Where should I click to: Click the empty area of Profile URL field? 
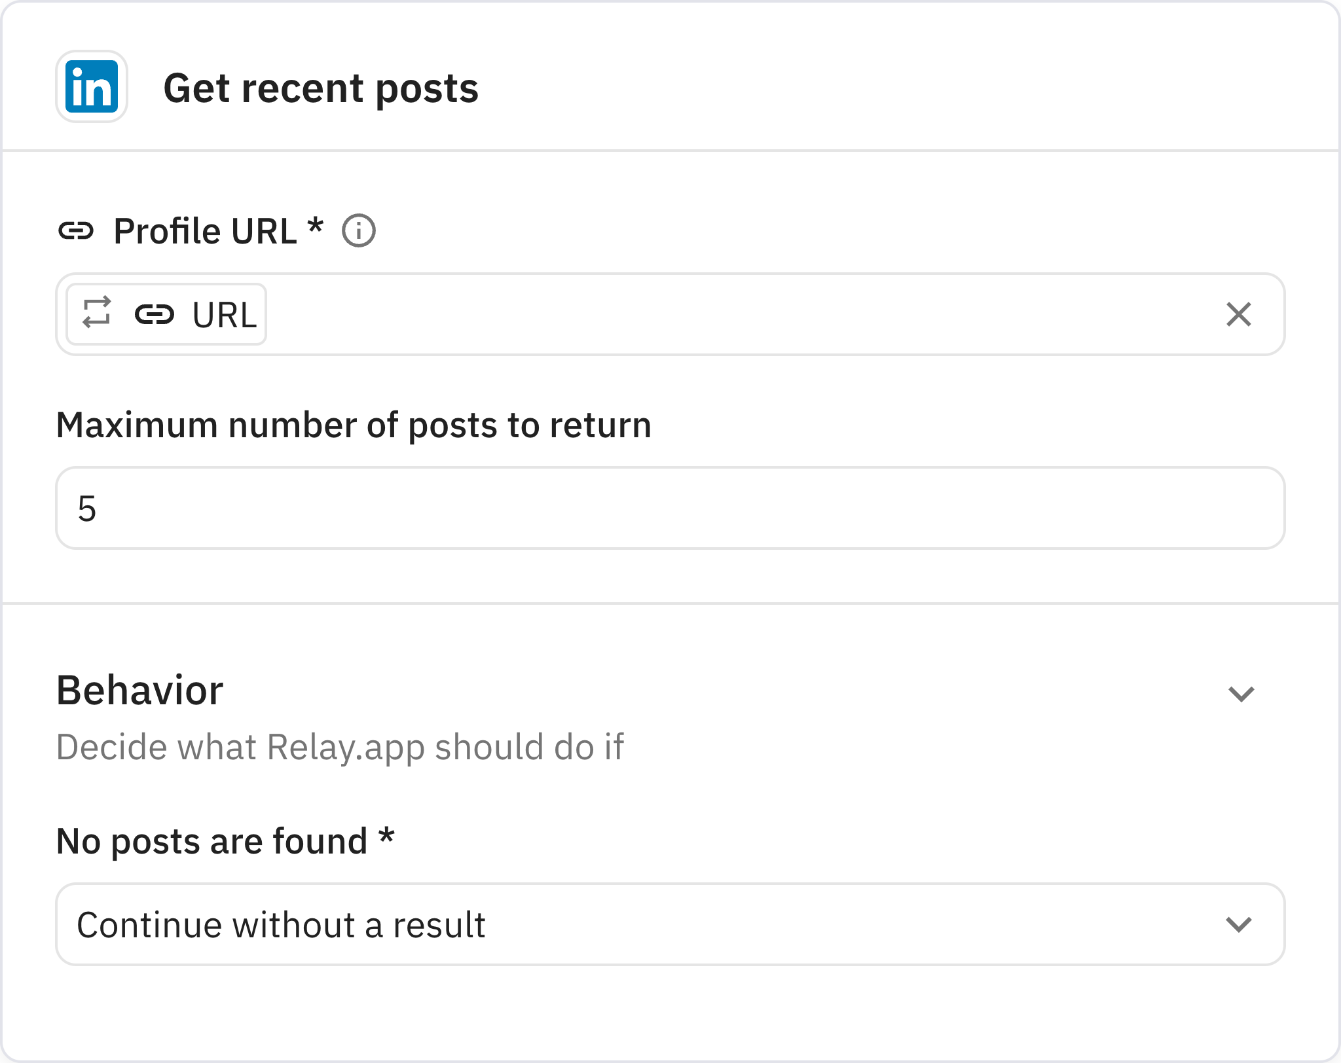click(x=720, y=315)
